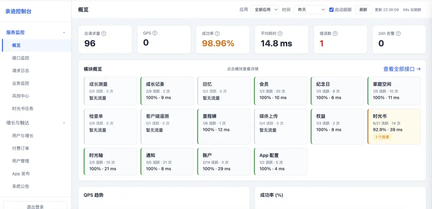Click the 退出登录 button

pyautogui.click(x=35, y=205)
